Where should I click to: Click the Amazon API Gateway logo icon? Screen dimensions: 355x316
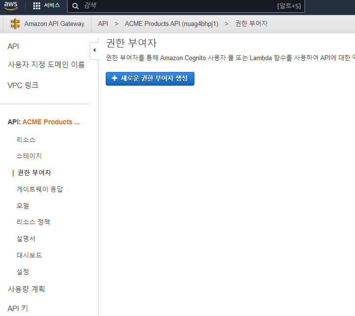tap(15, 23)
